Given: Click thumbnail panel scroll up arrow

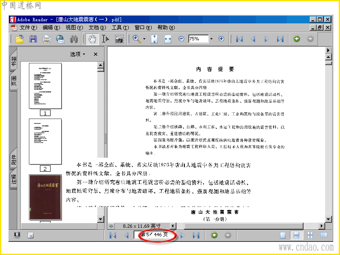Looking at the screenshot, I should [101, 65].
